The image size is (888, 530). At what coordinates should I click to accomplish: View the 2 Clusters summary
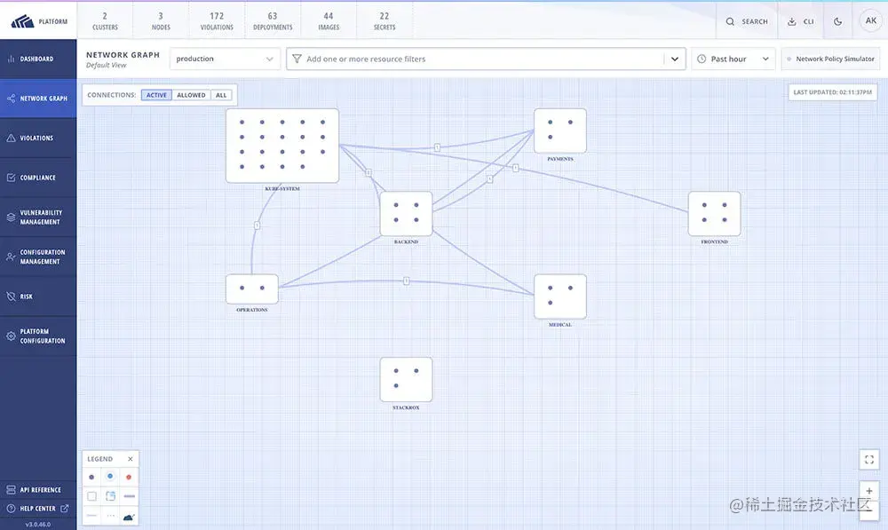(105, 21)
